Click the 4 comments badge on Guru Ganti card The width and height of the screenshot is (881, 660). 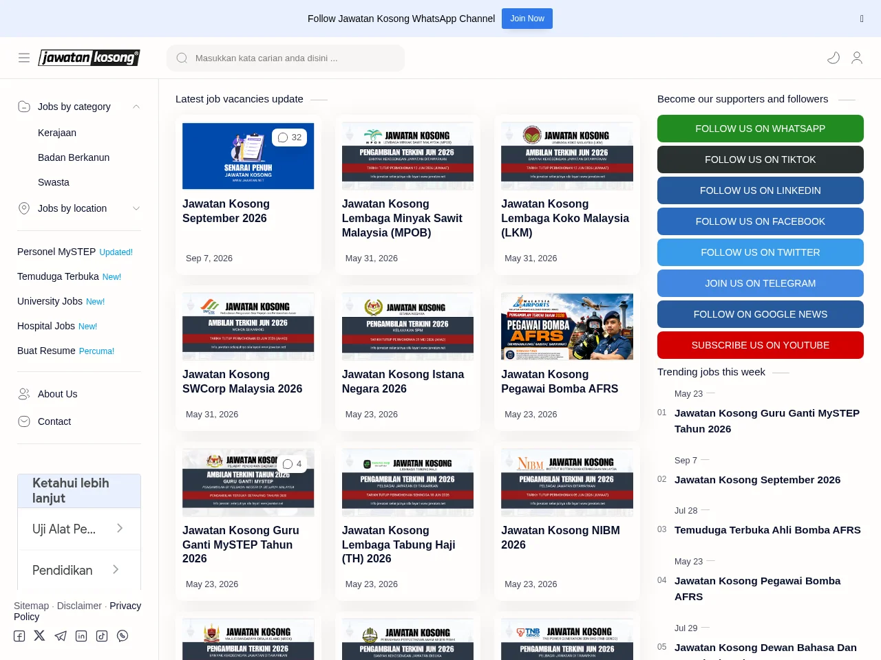tap(292, 464)
